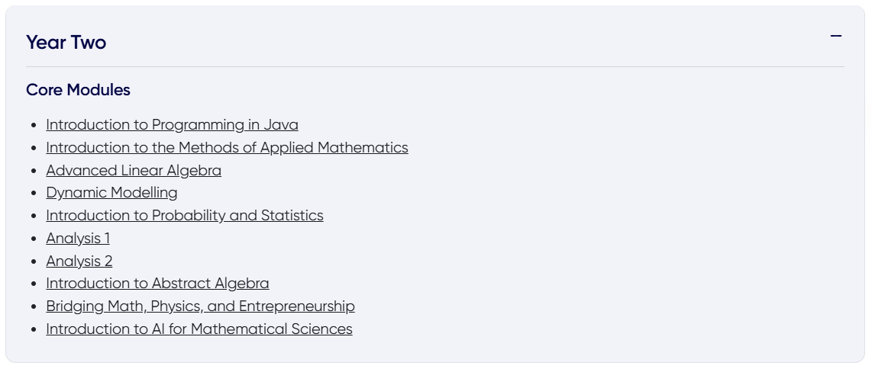Collapse Year Two using the minus icon
Viewport: 872px width, 369px height.
(x=836, y=37)
